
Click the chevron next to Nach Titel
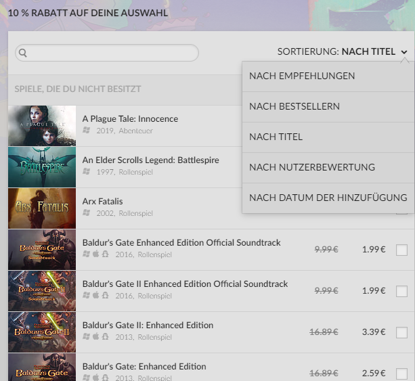[x=404, y=52]
